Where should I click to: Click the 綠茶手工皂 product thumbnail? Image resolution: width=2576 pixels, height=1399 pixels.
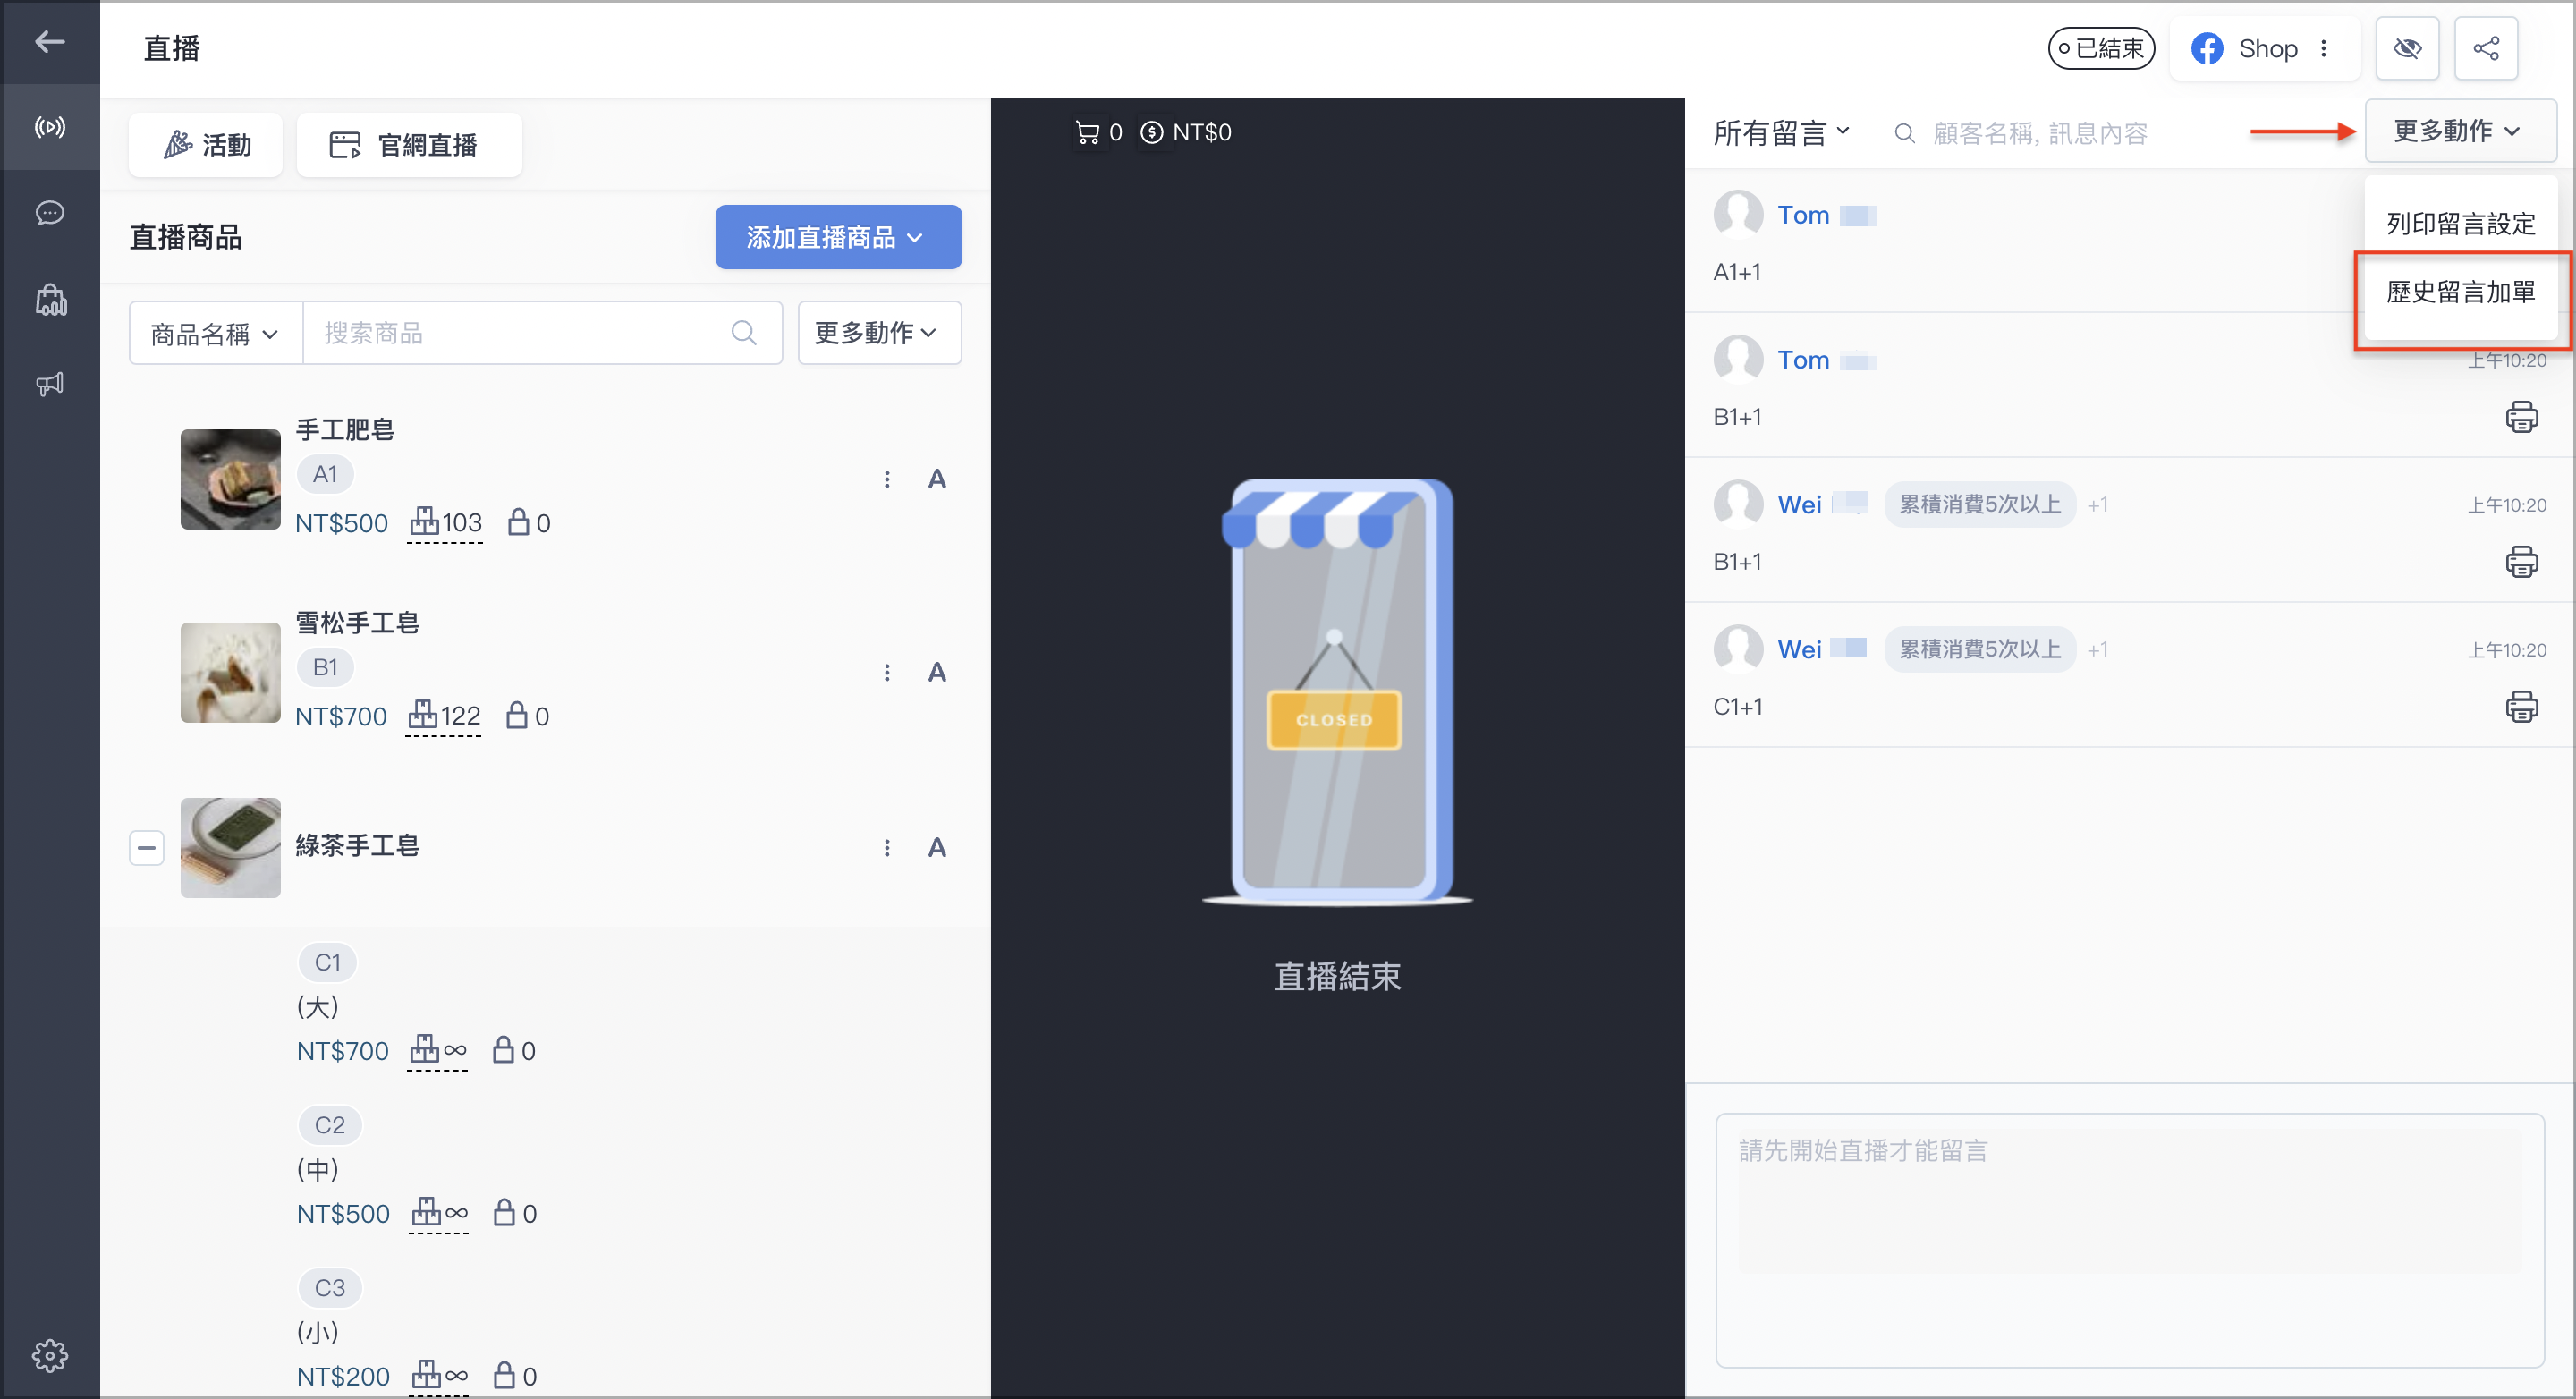coord(230,848)
